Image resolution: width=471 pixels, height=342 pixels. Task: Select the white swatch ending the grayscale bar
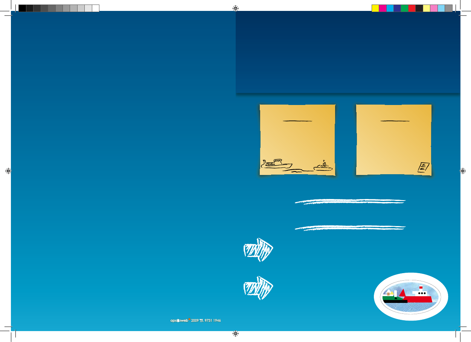(96, 8)
